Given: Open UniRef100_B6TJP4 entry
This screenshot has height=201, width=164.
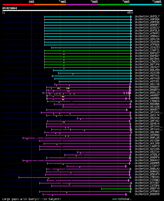Looking at the screenshot, I should point(147,65).
